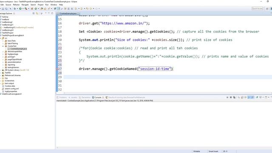Open the Refactor menu

click(16, 5)
